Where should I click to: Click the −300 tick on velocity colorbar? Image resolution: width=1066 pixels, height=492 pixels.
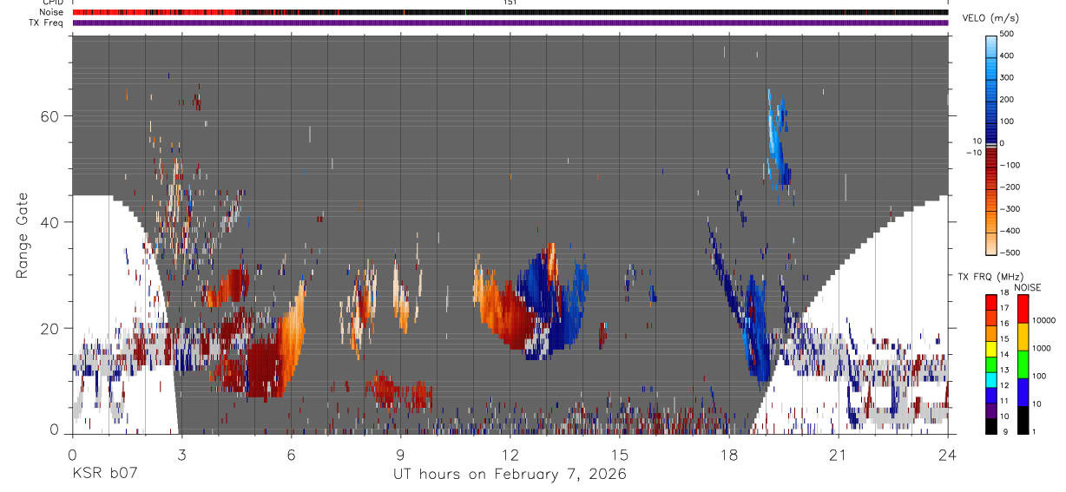[x=1011, y=208]
